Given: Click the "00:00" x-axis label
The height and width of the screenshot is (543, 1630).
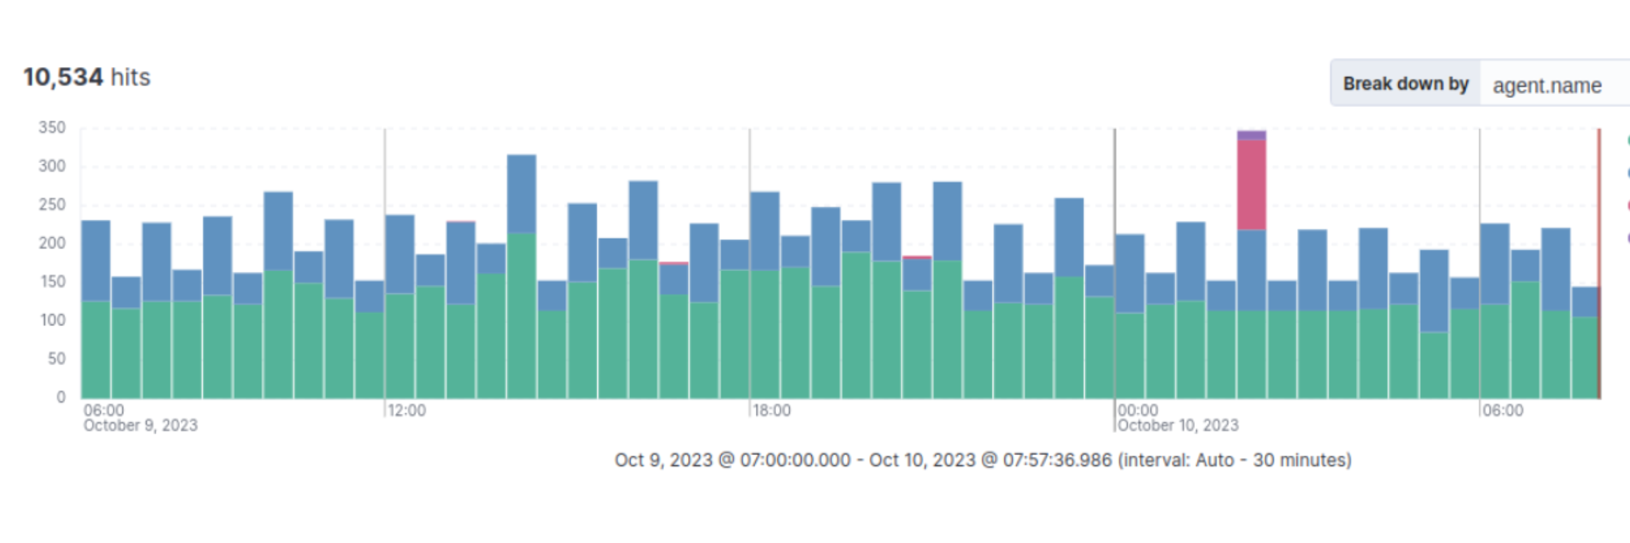Looking at the screenshot, I should pyautogui.click(x=1137, y=410).
